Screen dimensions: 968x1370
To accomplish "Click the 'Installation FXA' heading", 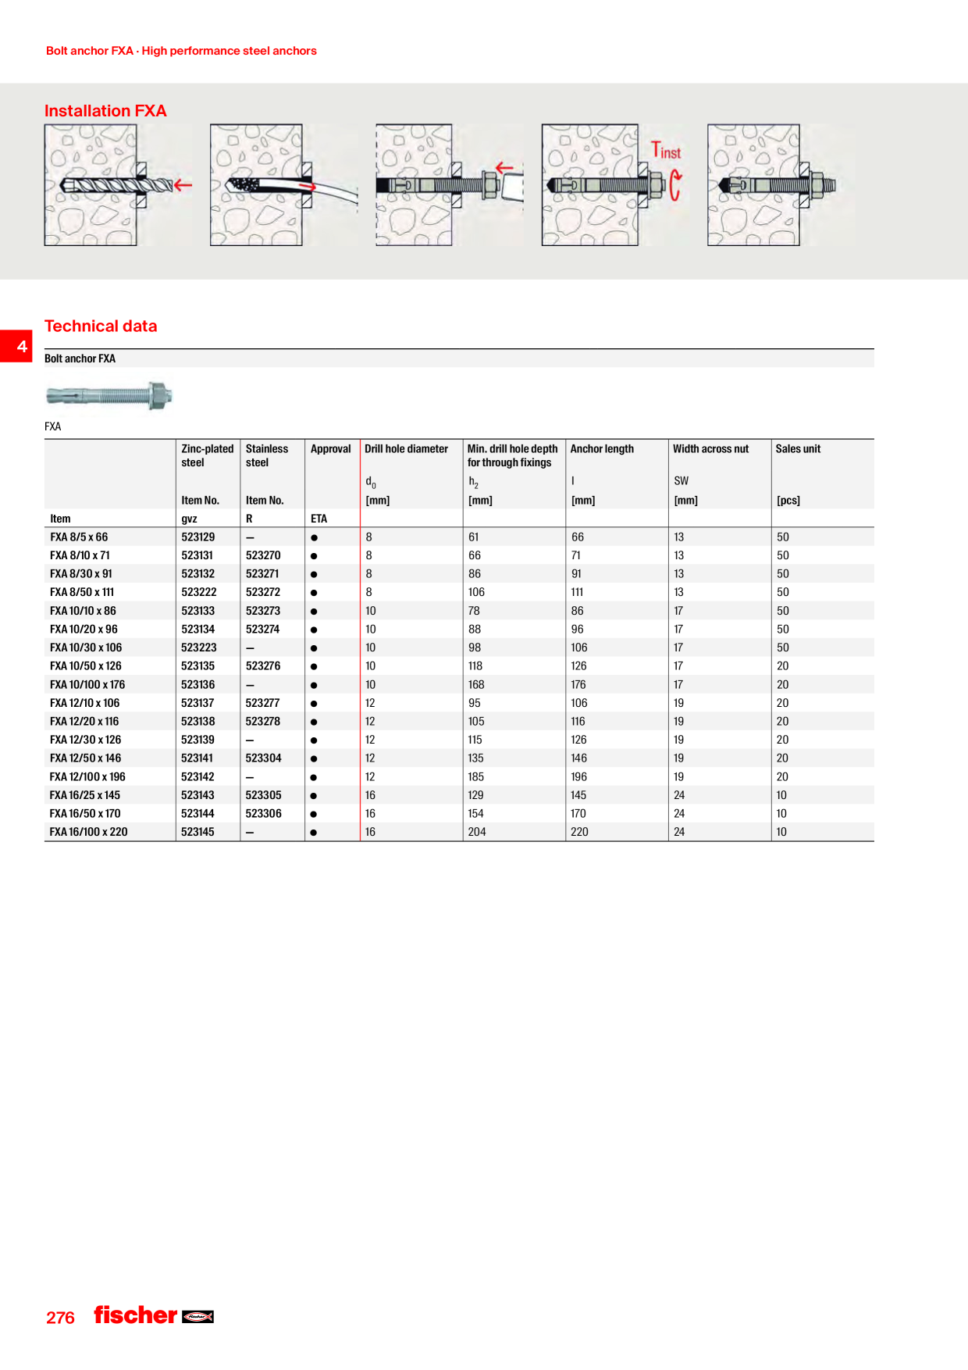I will click(105, 111).
